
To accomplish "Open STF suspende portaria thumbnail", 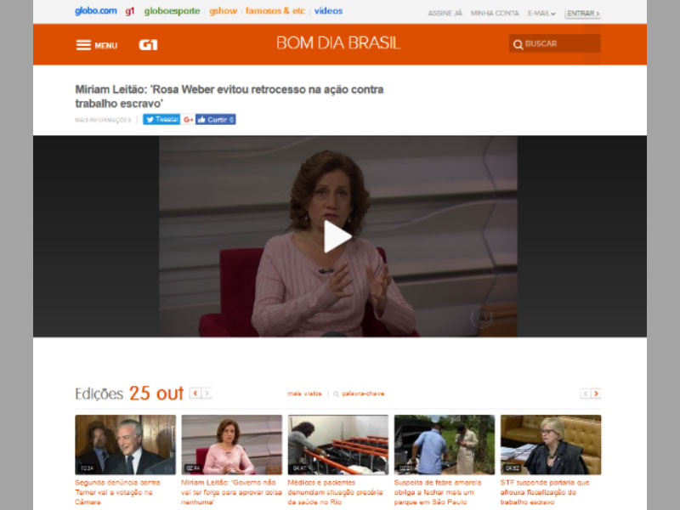I will 551,445.
